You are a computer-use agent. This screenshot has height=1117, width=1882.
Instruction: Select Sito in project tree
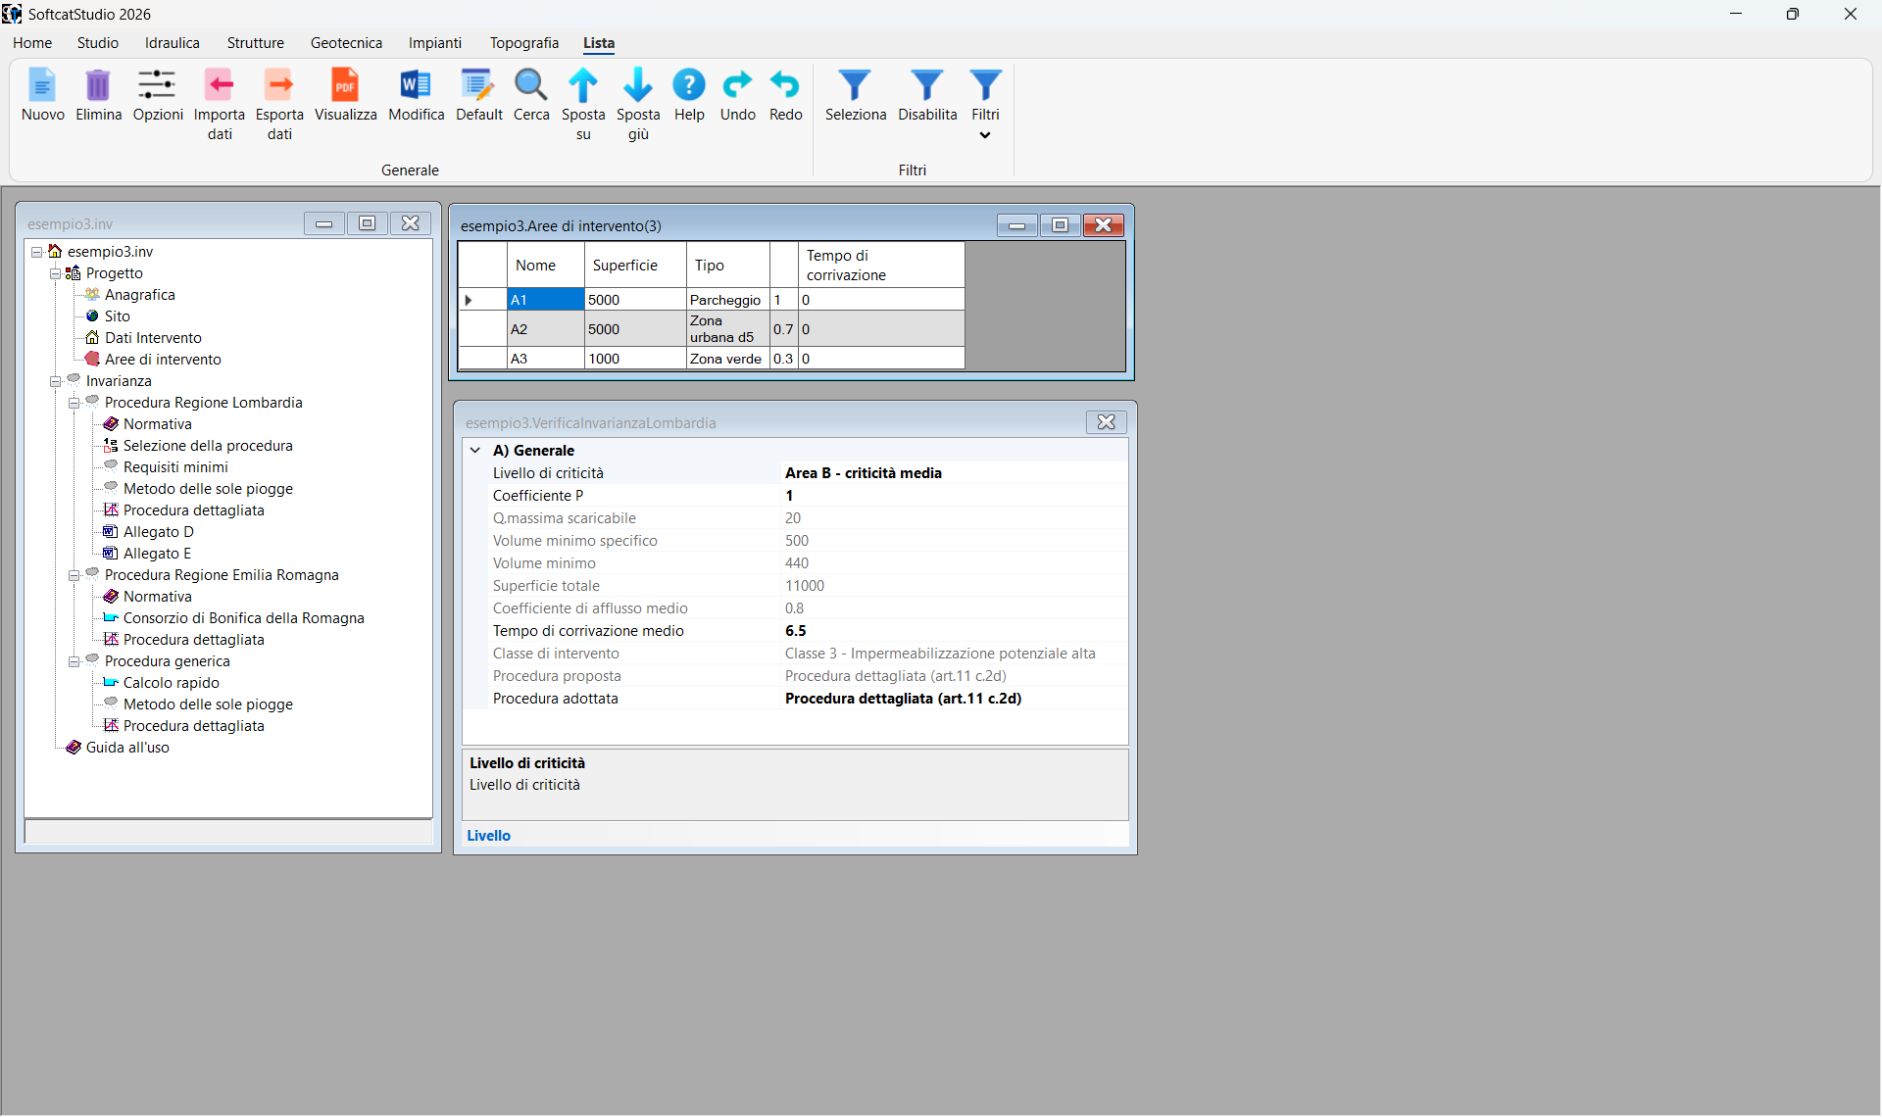coord(118,316)
